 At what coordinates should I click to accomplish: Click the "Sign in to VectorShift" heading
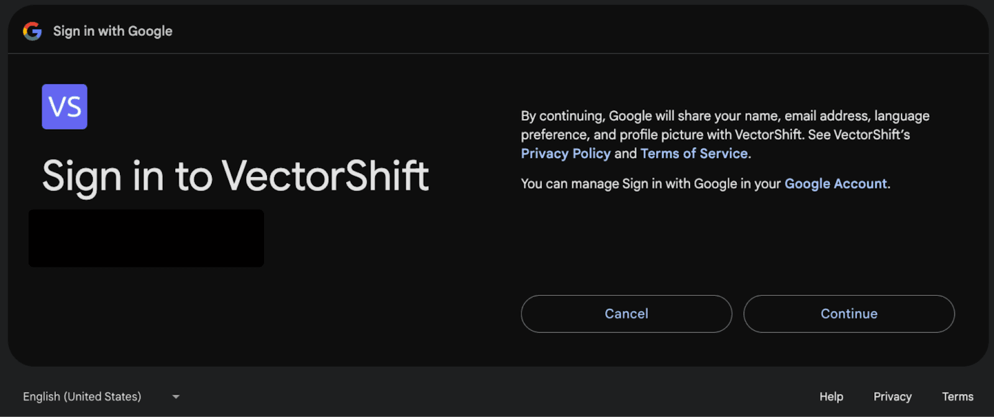tap(235, 176)
